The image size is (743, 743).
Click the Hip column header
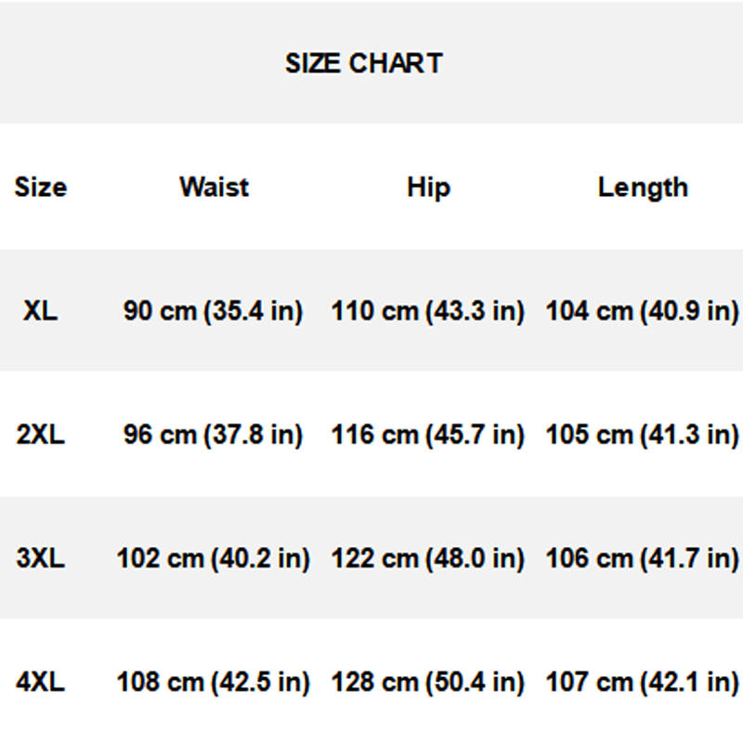point(428,187)
